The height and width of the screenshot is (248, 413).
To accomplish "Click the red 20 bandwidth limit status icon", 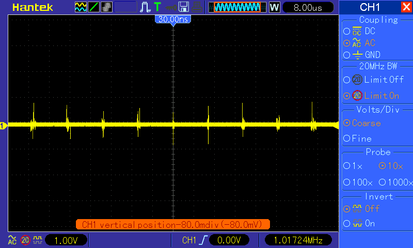I will click(x=25, y=240).
